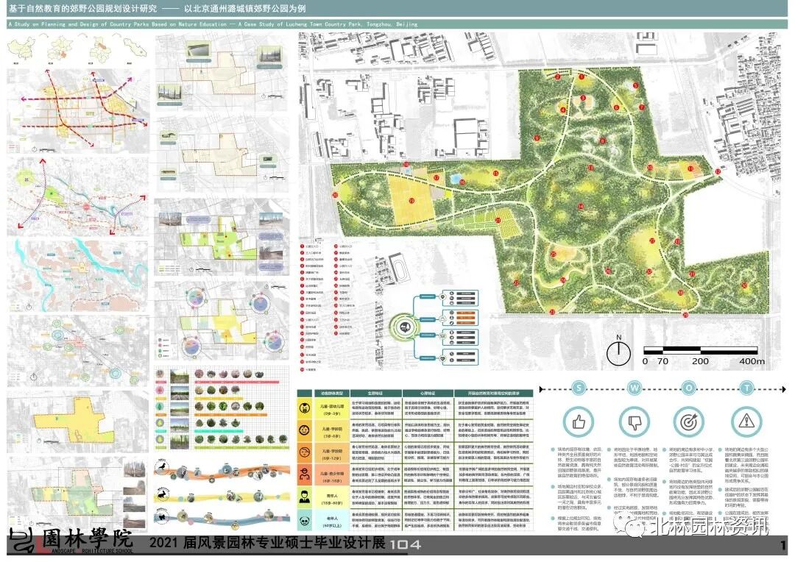Click the scale bar 400m label
795x562 pixels.
click(752, 361)
